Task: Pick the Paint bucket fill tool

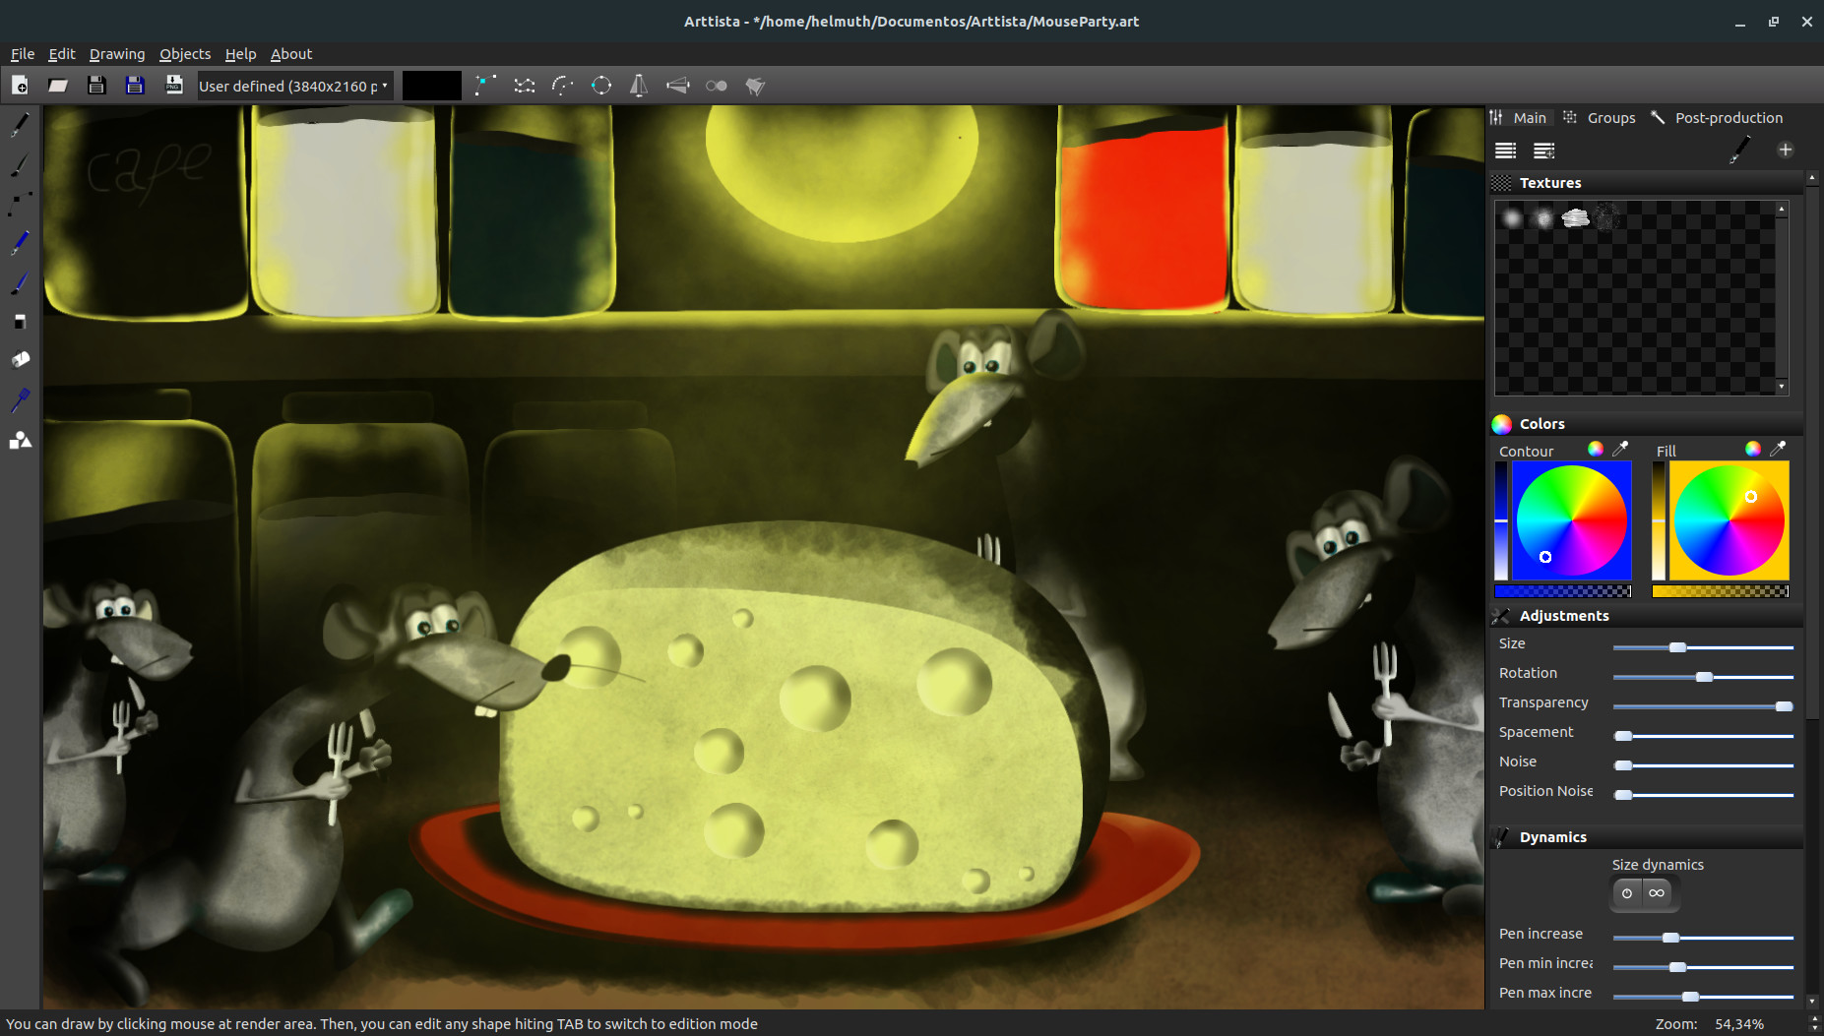Action: click(18, 359)
